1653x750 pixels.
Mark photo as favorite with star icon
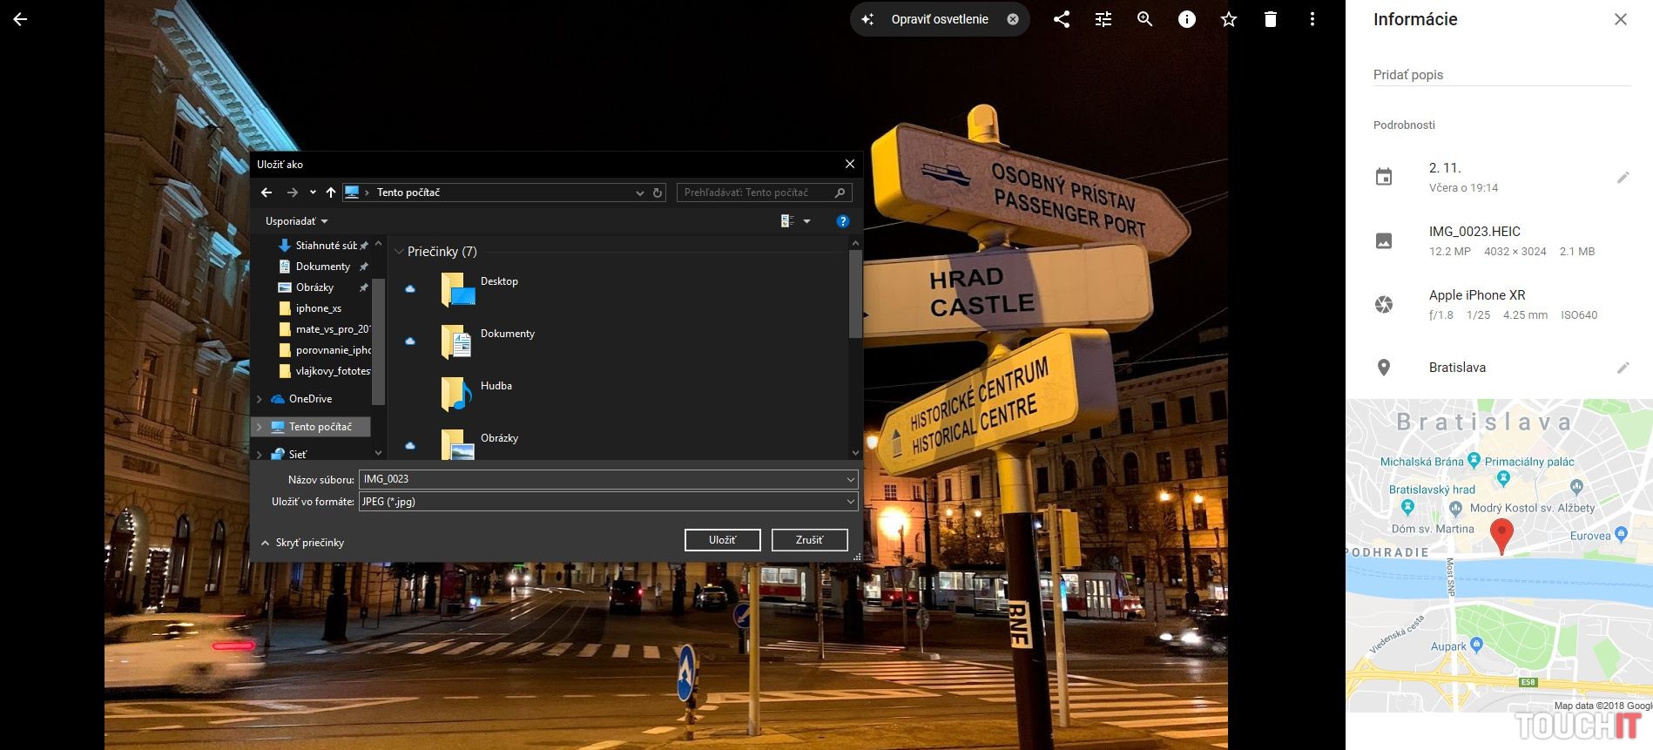1228,19
